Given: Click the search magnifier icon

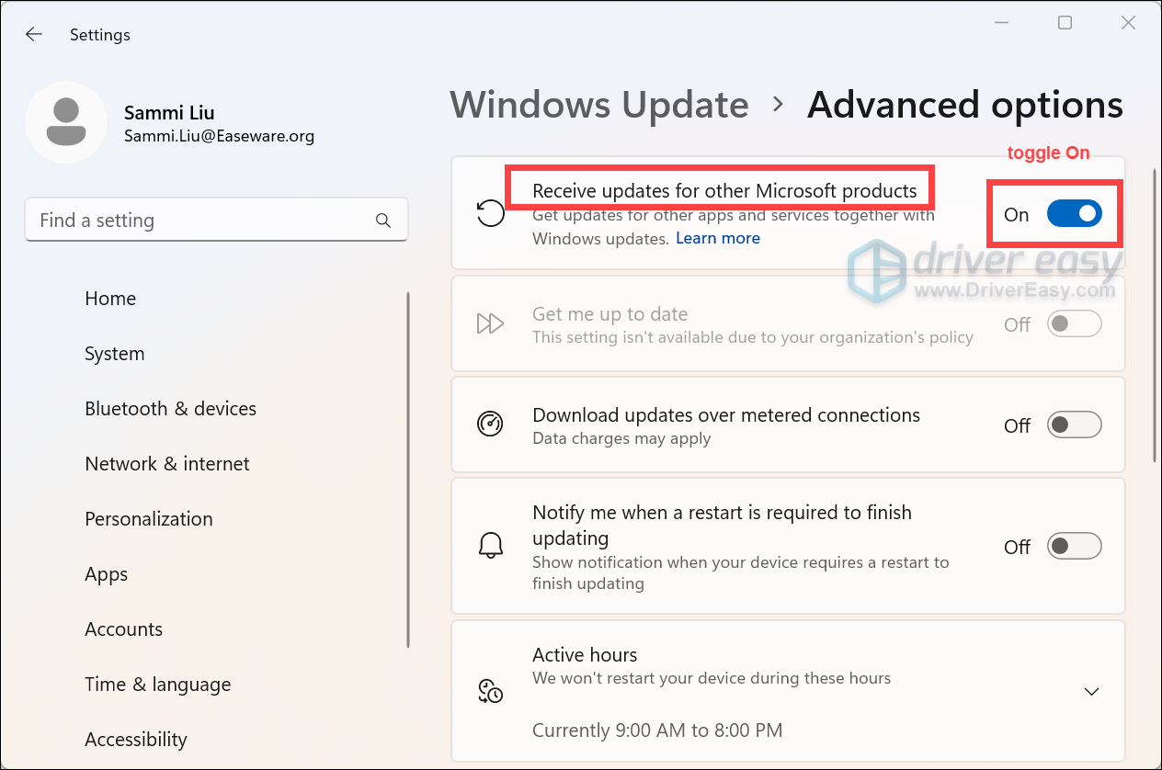Looking at the screenshot, I should click(x=383, y=221).
